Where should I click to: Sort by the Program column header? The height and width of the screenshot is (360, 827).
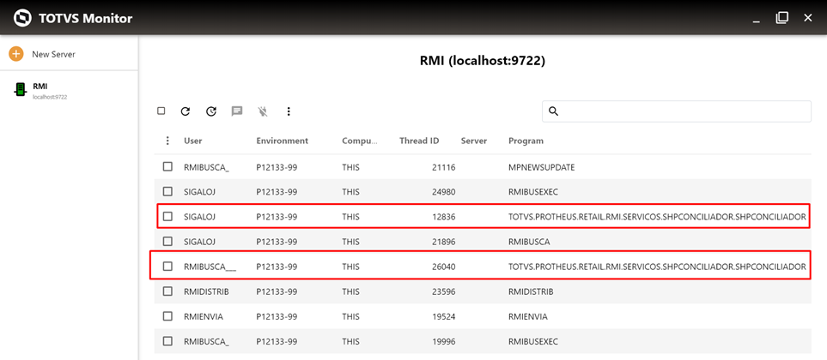(x=526, y=141)
